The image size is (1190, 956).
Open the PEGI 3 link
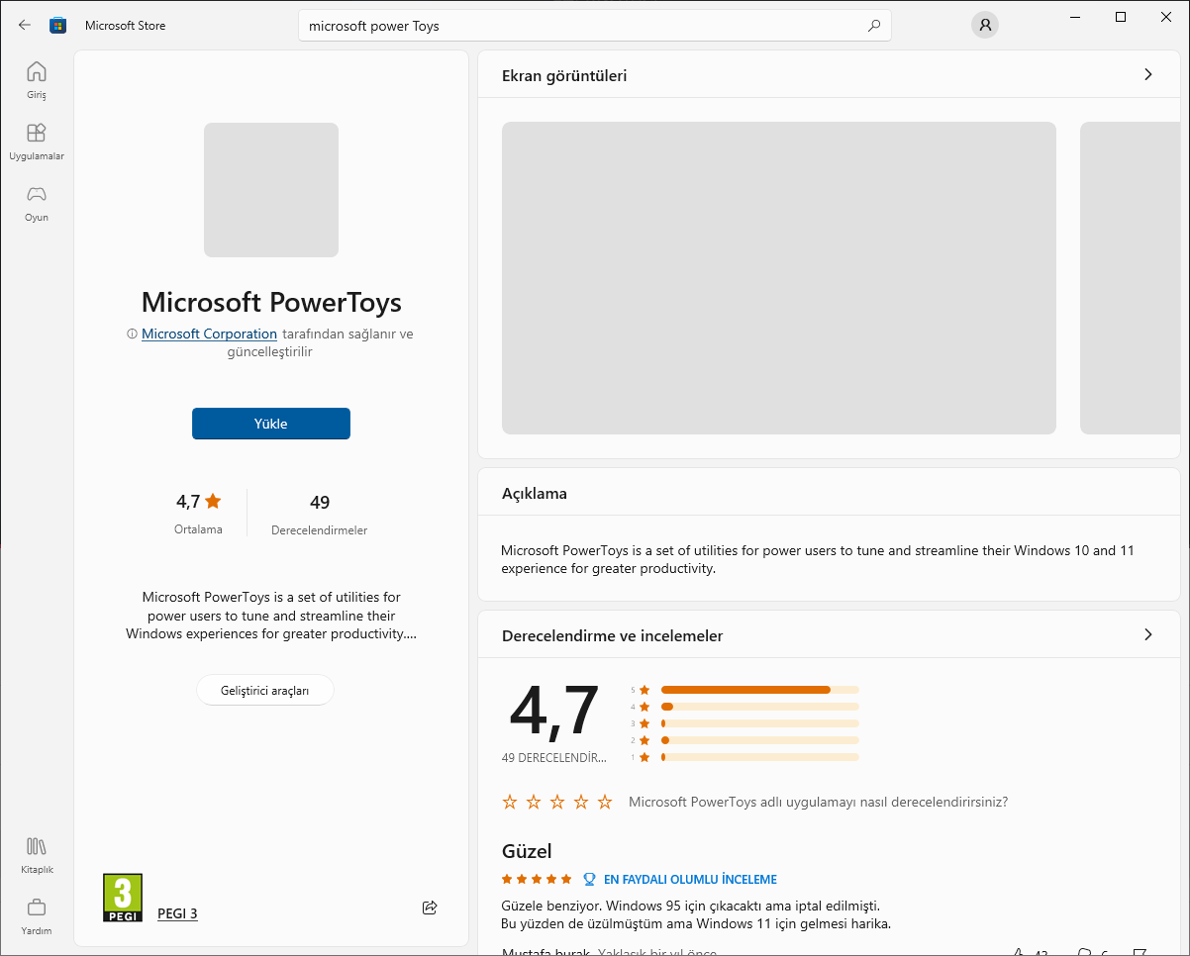[177, 913]
